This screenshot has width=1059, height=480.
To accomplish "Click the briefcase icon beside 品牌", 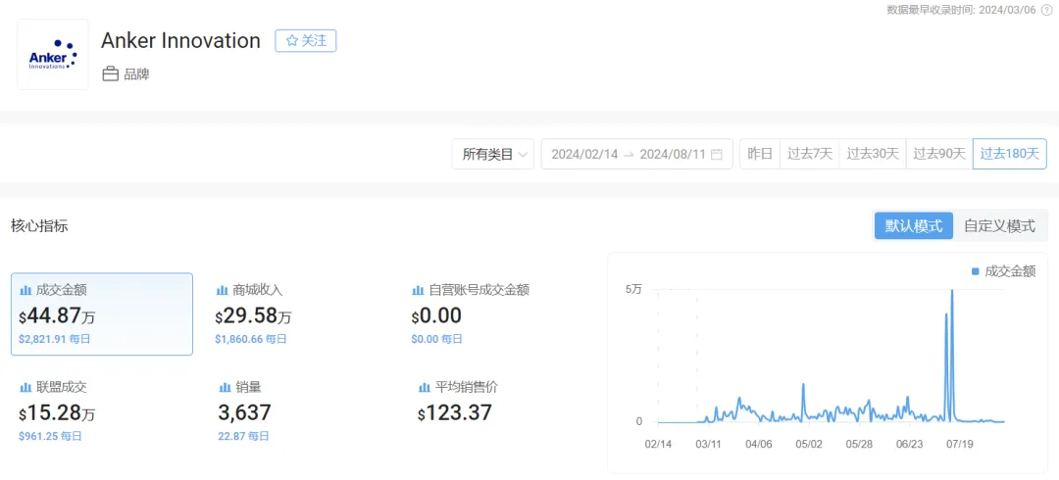I will (110, 74).
